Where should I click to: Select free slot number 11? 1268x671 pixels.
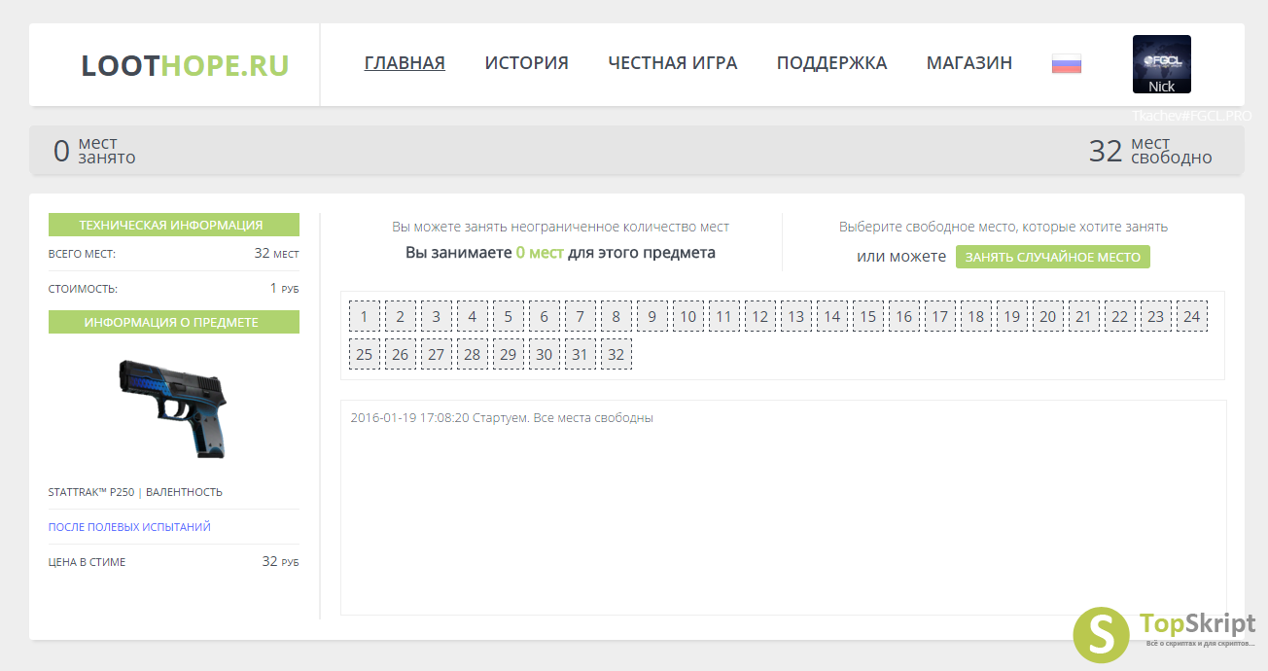724,316
